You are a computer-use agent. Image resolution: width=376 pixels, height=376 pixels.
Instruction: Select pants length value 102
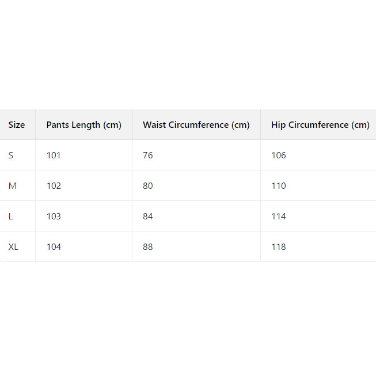(x=54, y=186)
